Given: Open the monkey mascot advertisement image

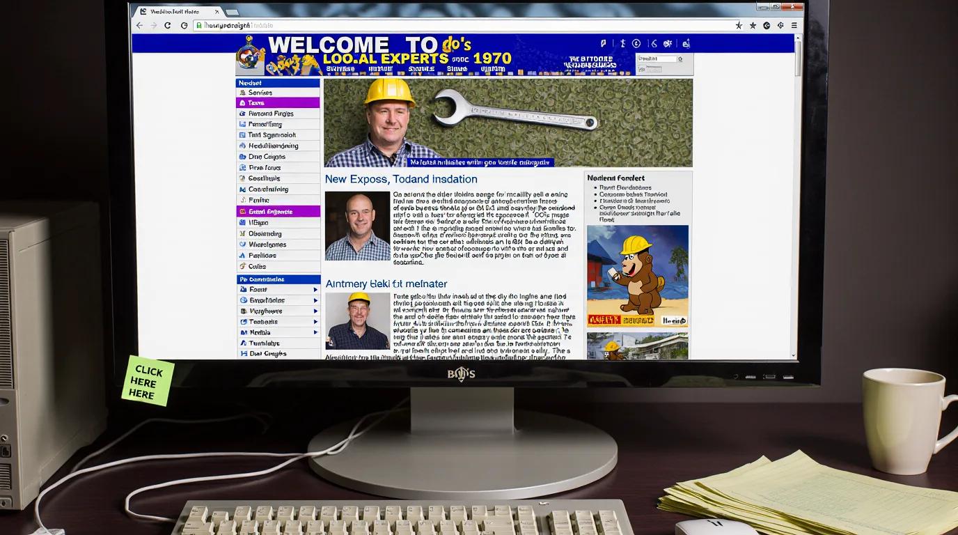Looking at the screenshot, I should click(x=638, y=276).
